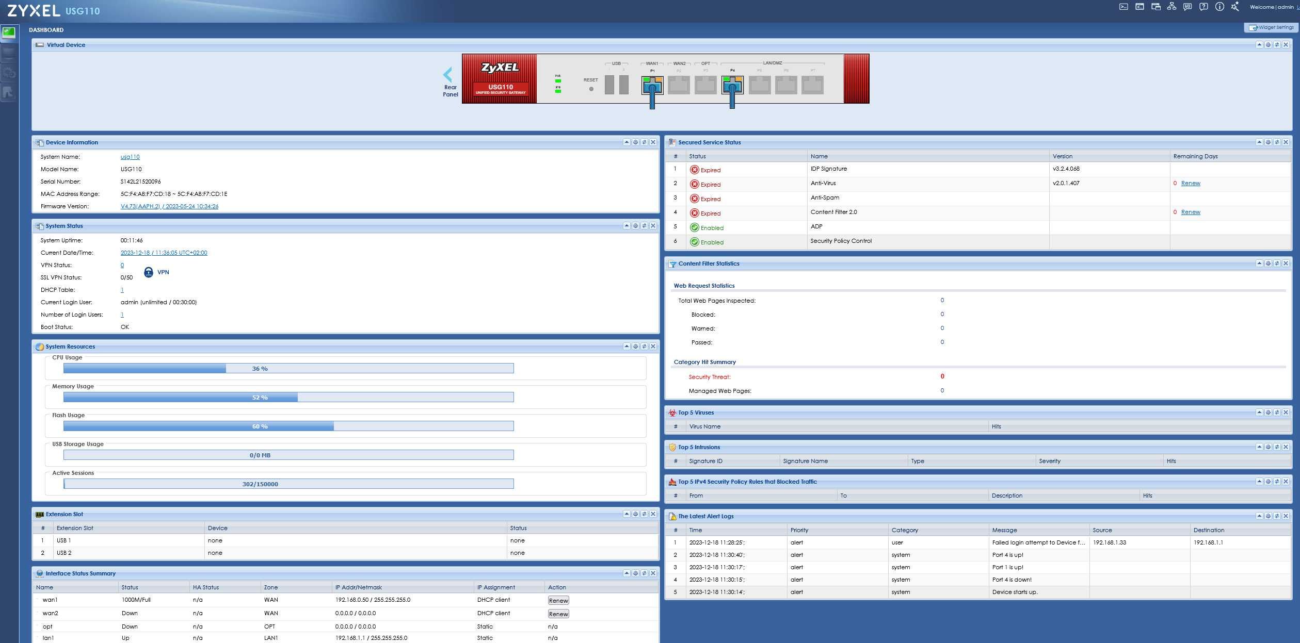Open firmware version V4.73(AAPH.2) link

pos(169,206)
